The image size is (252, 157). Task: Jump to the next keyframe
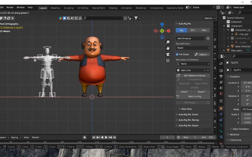pos(110,137)
